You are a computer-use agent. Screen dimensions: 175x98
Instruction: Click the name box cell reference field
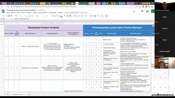pyautogui.click(x=4, y=19)
